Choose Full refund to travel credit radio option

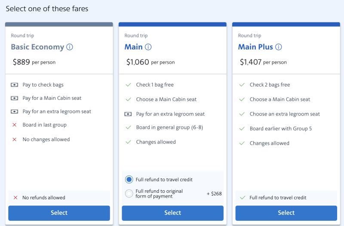[x=129, y=180]
